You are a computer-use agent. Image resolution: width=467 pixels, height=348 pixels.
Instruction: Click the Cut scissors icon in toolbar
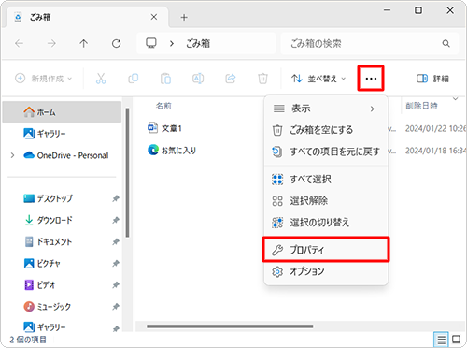(x=101, y=79)
